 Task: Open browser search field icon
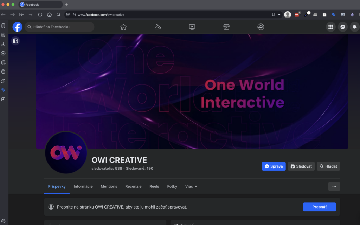59,15
